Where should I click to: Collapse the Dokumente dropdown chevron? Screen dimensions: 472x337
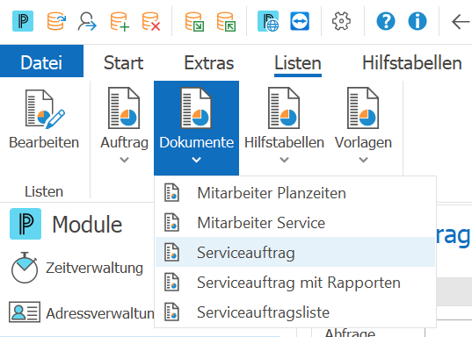(x=197, y=160)
